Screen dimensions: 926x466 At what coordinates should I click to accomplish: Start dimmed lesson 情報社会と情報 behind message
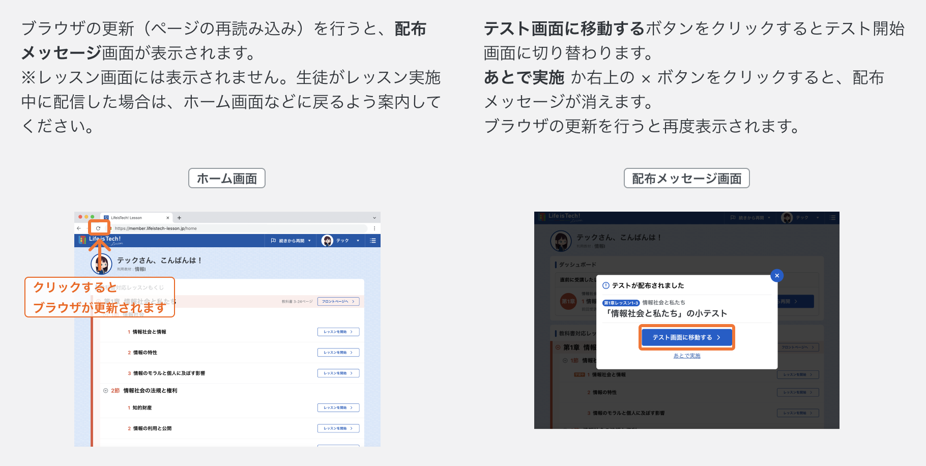click(x=798, y=374)
